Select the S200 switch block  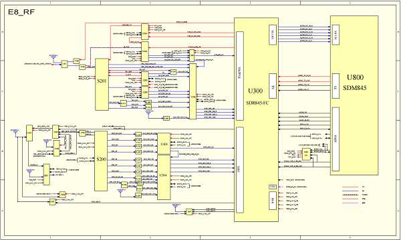pos(101,161)
